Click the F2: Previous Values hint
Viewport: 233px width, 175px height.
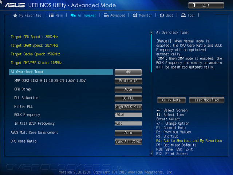[174, 132]
